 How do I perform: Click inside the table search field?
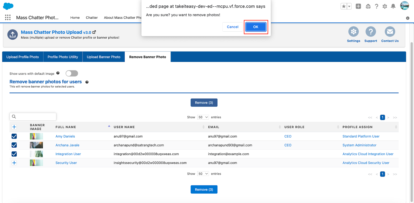point(33,117)
